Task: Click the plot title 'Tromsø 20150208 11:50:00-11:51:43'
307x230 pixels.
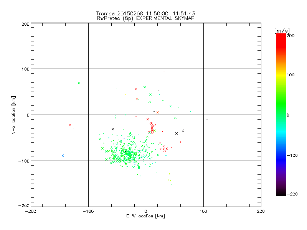Action: (145, 13)
